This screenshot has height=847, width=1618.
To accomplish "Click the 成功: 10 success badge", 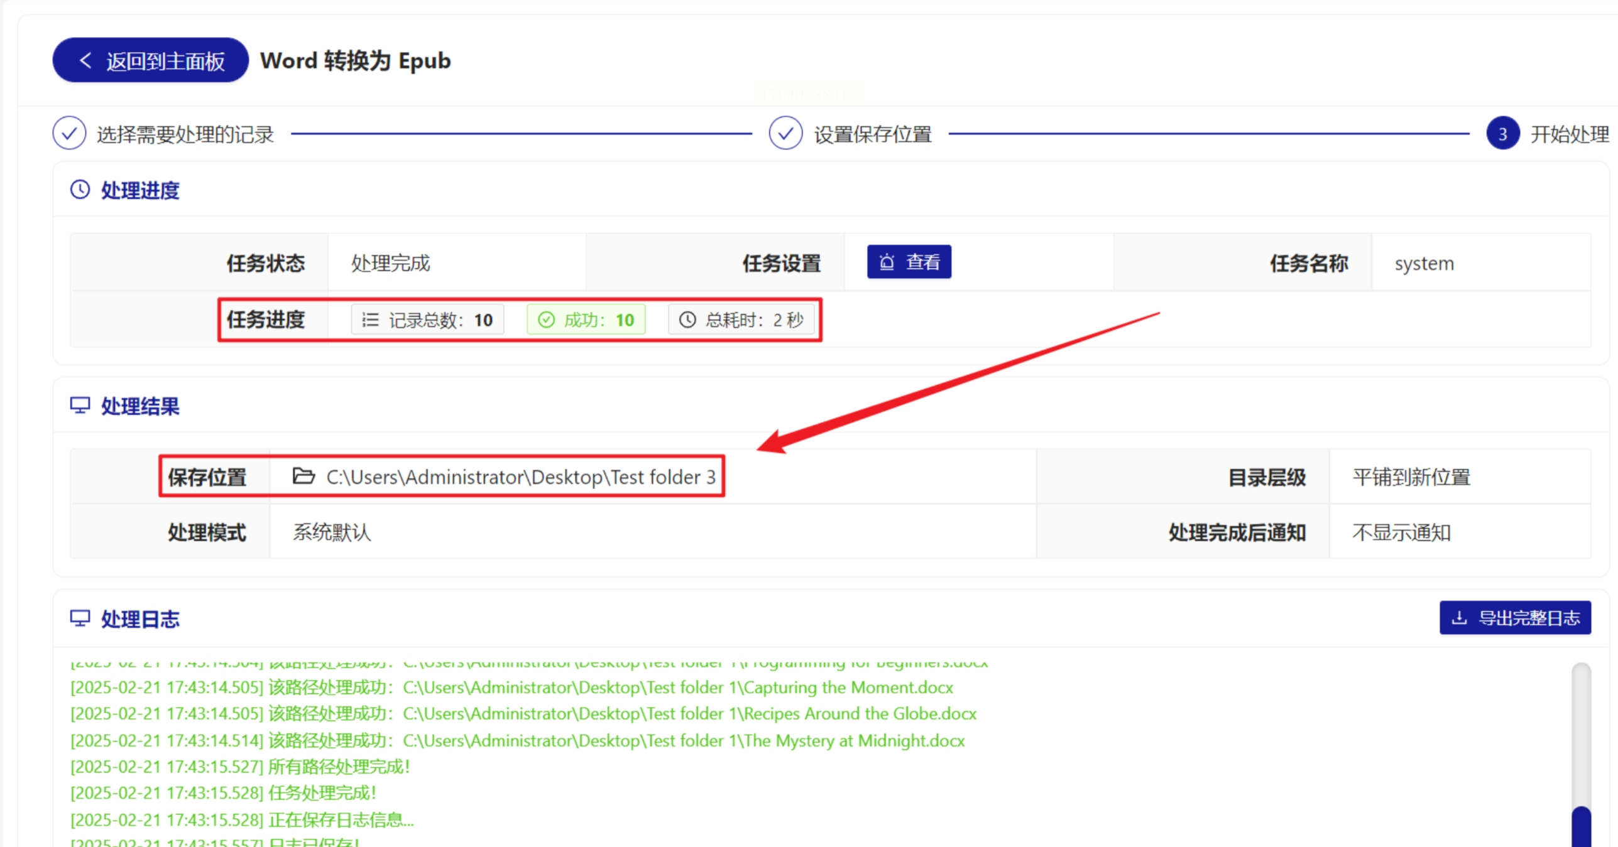I will coord(586,320).
